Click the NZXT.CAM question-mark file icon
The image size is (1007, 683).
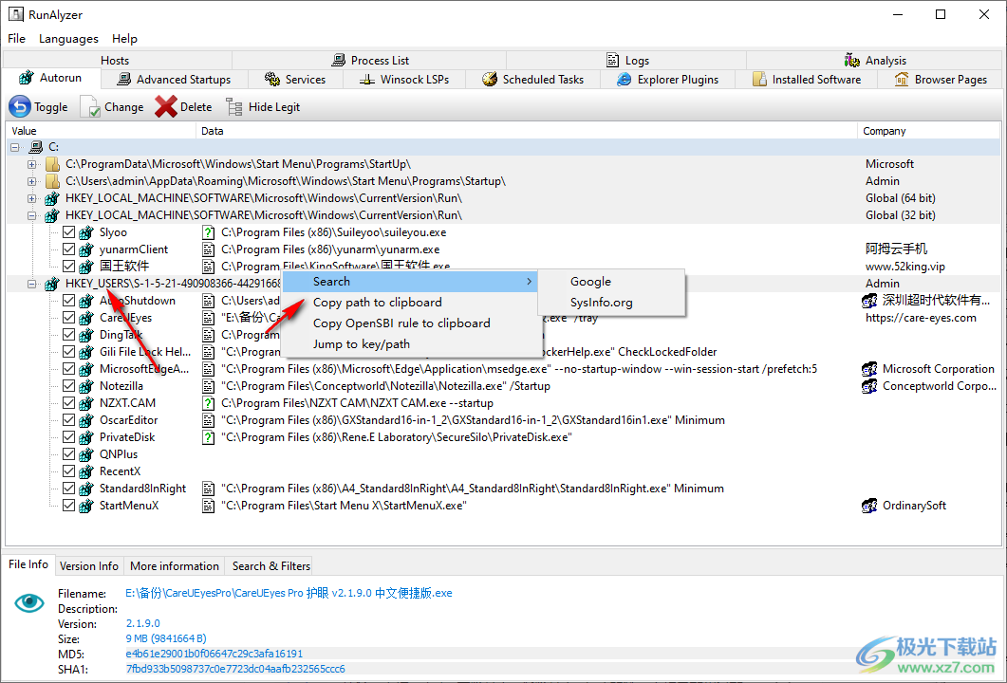(x=208, y=403)
